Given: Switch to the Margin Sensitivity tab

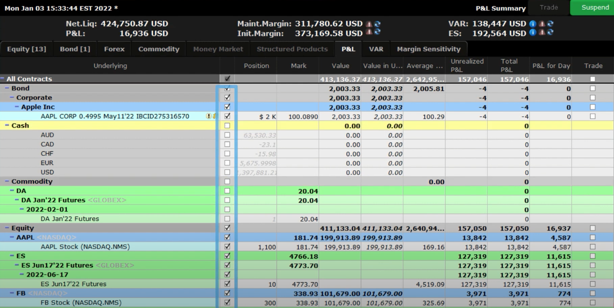Looking at the screenshot, I should pyautogui.click(x=428, y=49).
